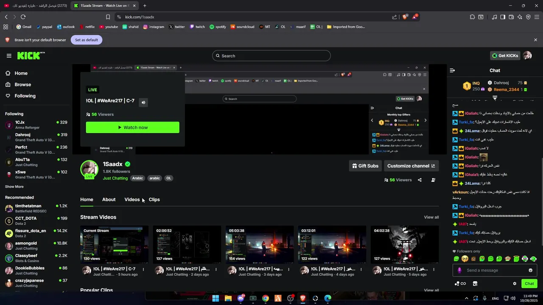Screen dimensions: 543x305
Task: Collapse the chat panel with the header icon
Action: (x=452, y=70)
